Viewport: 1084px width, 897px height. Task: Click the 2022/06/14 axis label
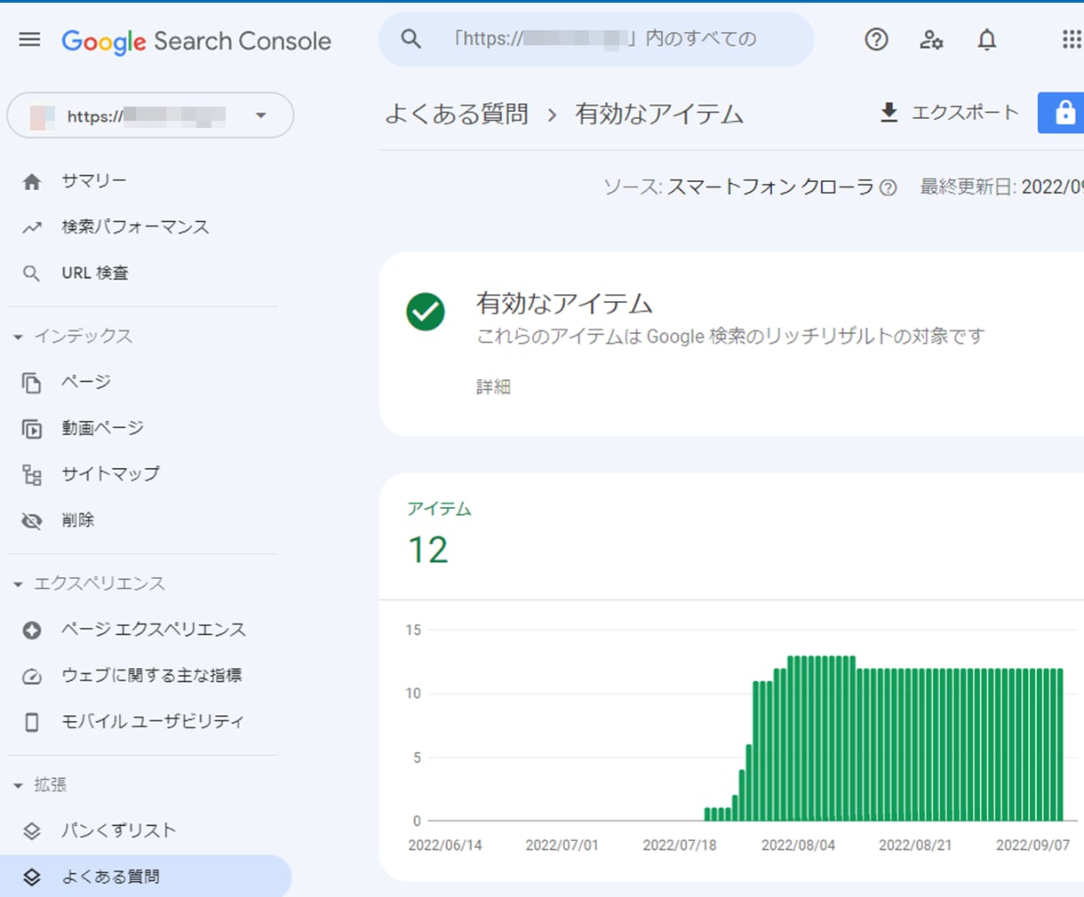point(445,845)
